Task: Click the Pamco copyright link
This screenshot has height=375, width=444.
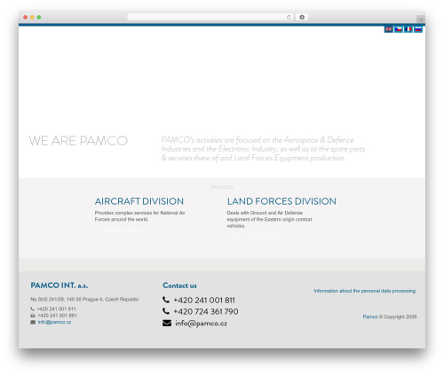Action: 370,316
